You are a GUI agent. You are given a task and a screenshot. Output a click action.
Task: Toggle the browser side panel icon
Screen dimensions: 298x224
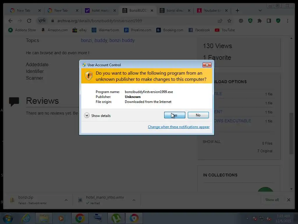(269, 21)
